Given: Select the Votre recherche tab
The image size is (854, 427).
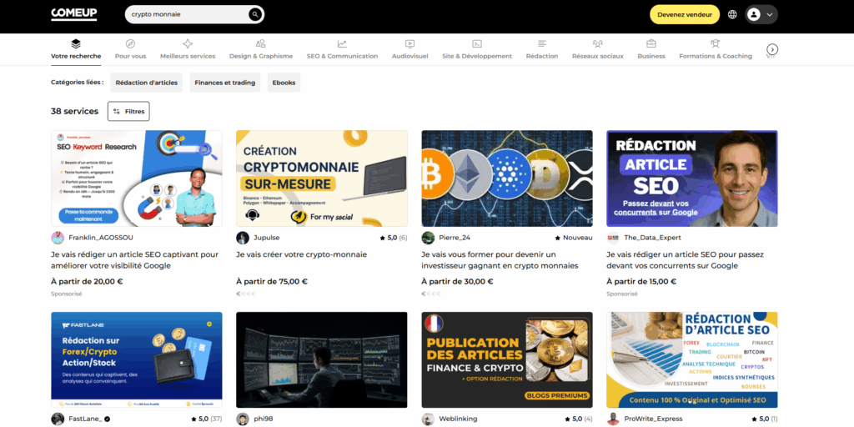Looking at the screenshot, I should pyautogui.click(x=76, y=49).
